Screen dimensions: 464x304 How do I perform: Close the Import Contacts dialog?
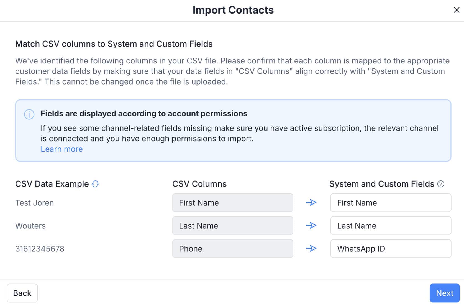click(457, 10)
